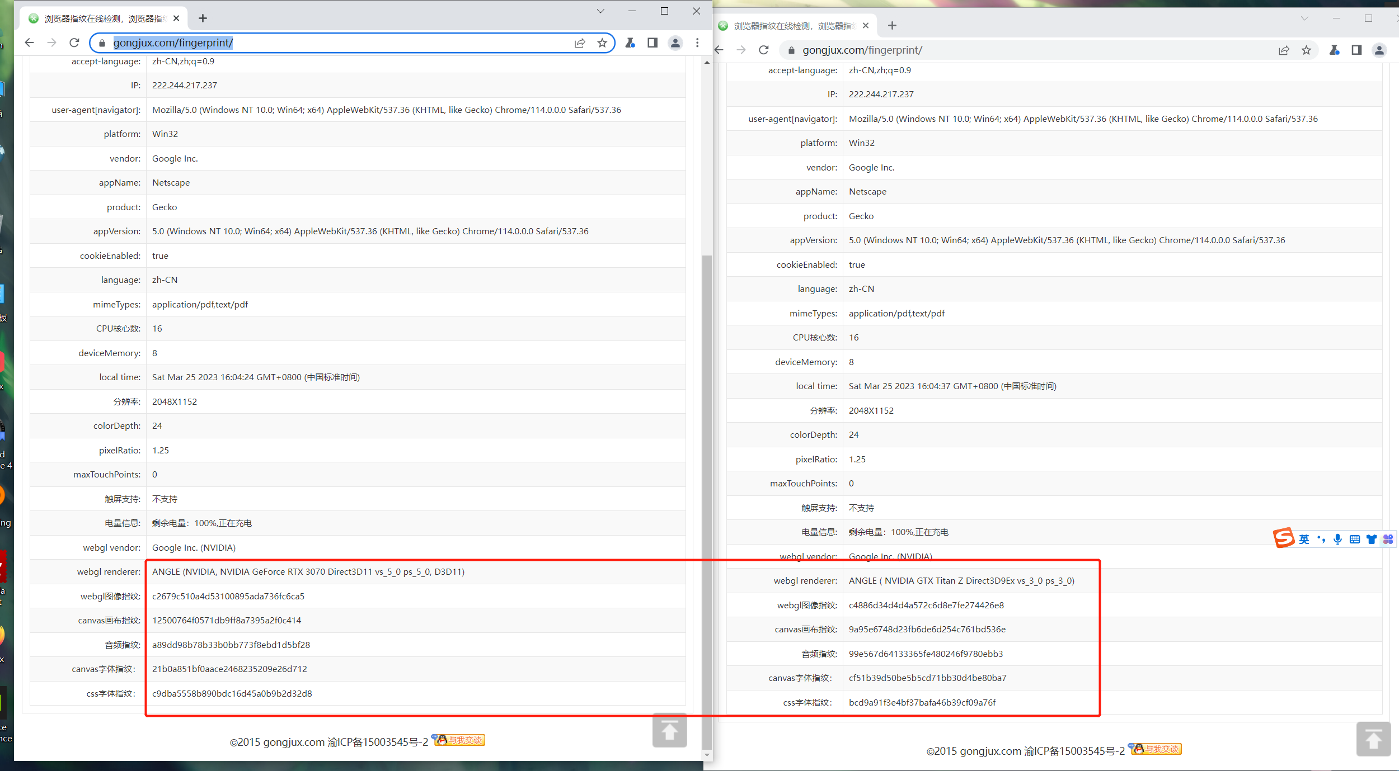
Task: Click left page QQ chat link
Action: 459,740
